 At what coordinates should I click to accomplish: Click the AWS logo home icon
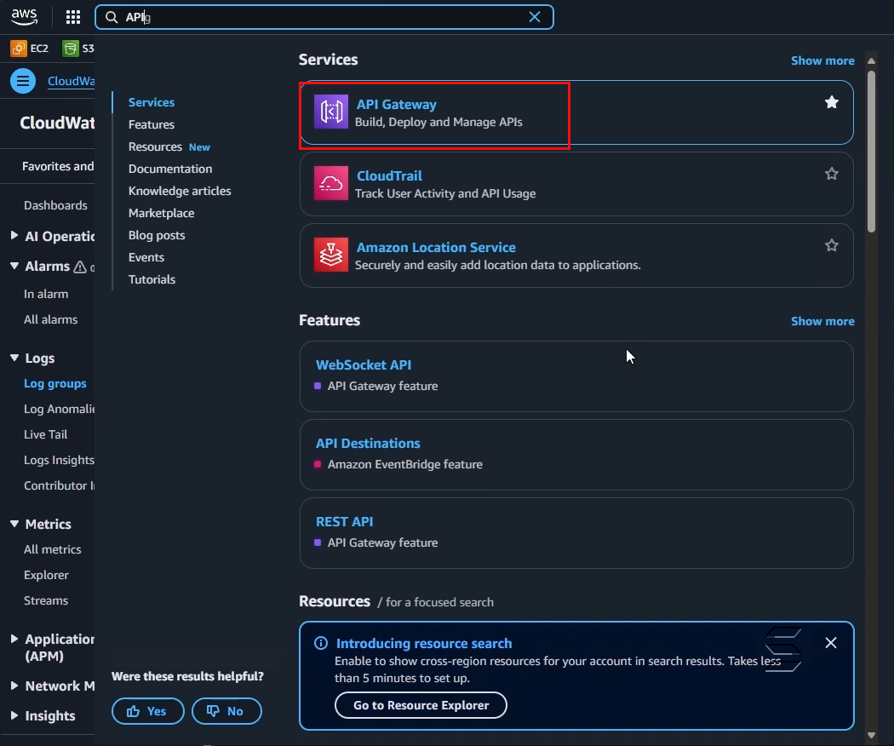pyautogui.click(x=24, y=16)
